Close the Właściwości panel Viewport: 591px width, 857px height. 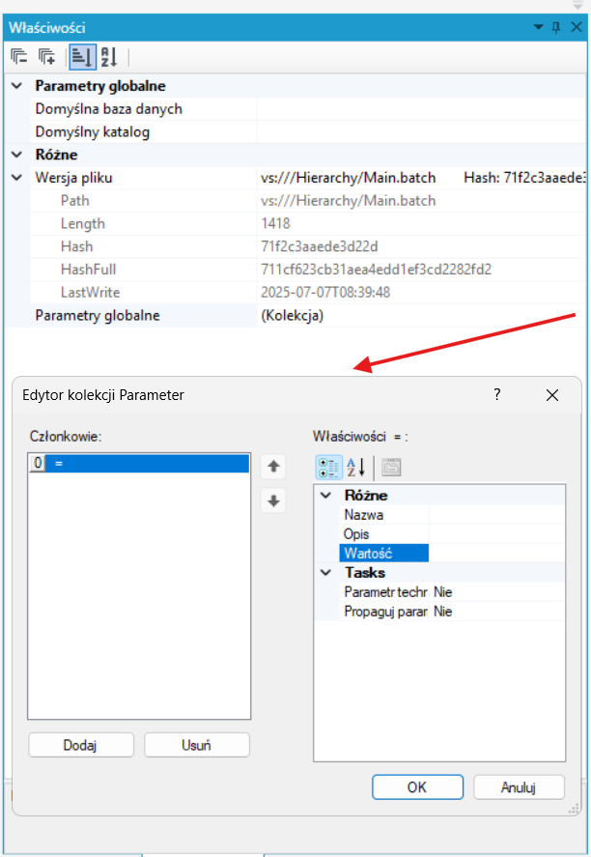577,27
